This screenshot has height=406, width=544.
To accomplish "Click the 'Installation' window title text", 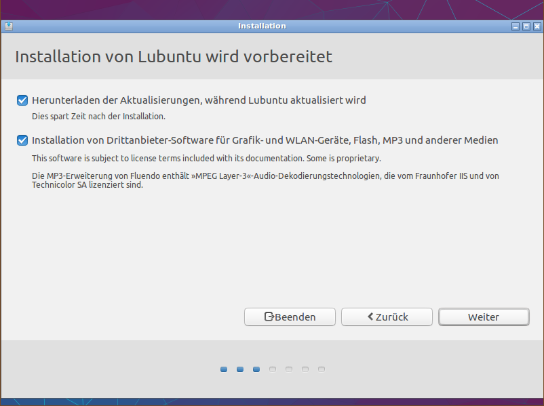I will click(262, 26).
